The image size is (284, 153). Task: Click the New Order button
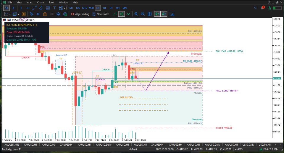click(101, 14)
